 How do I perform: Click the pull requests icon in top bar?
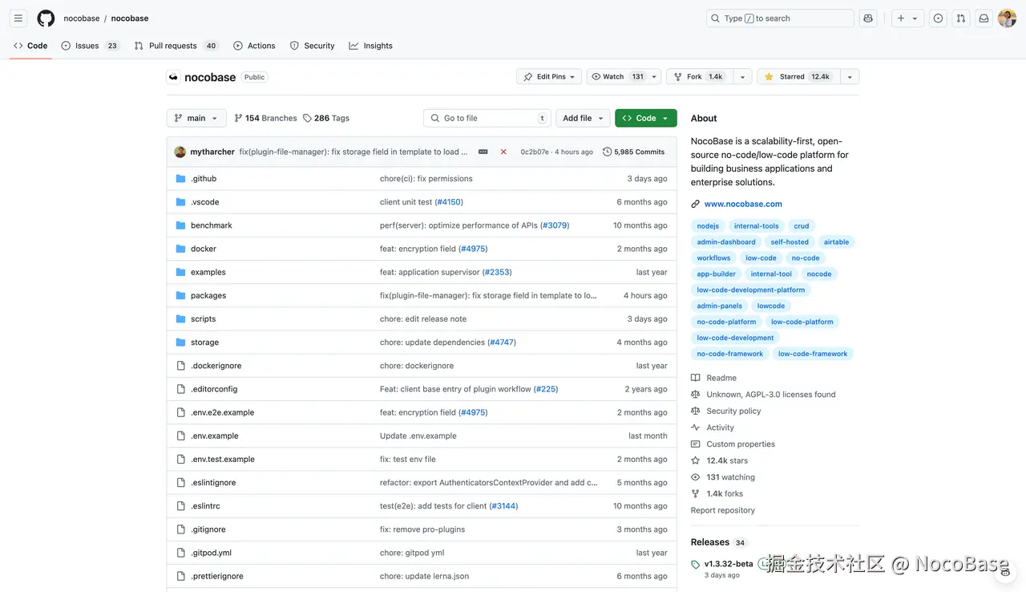961,18
